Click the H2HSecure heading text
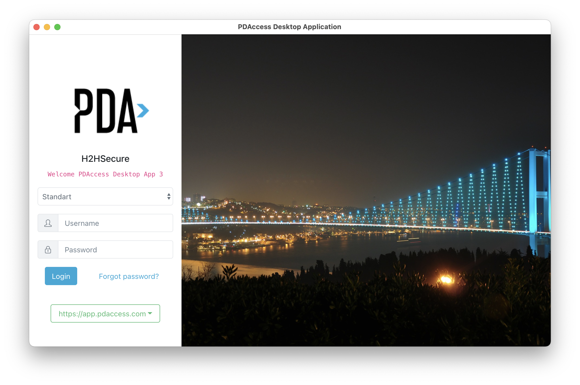The image size is (580, 385). 105,159
